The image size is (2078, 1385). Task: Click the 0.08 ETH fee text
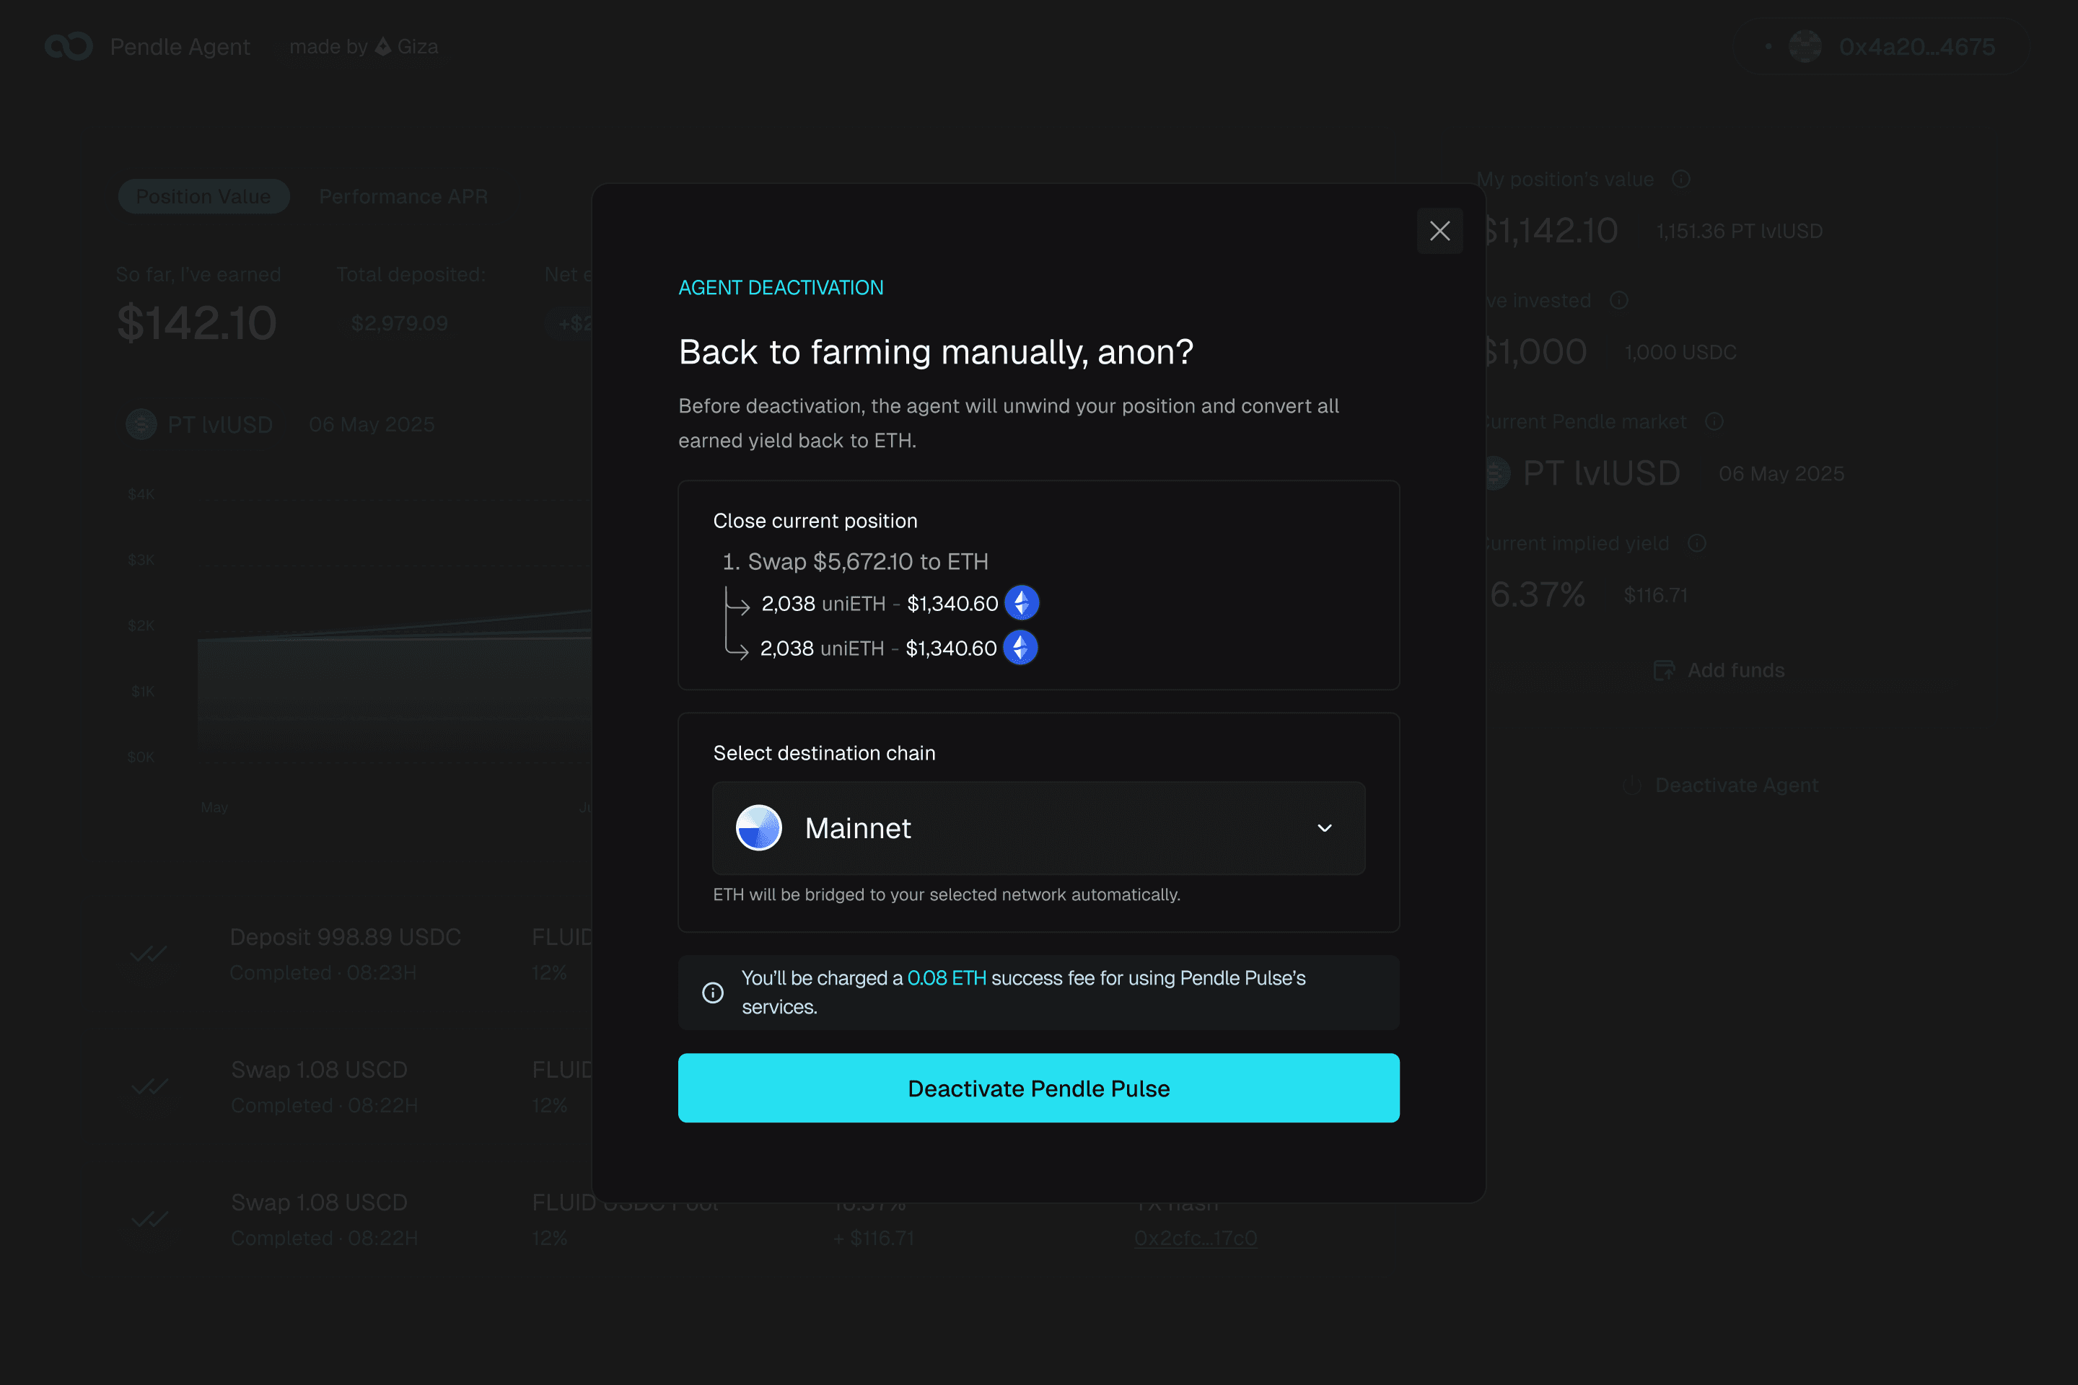pyautogui.click(x=946, y=978)
